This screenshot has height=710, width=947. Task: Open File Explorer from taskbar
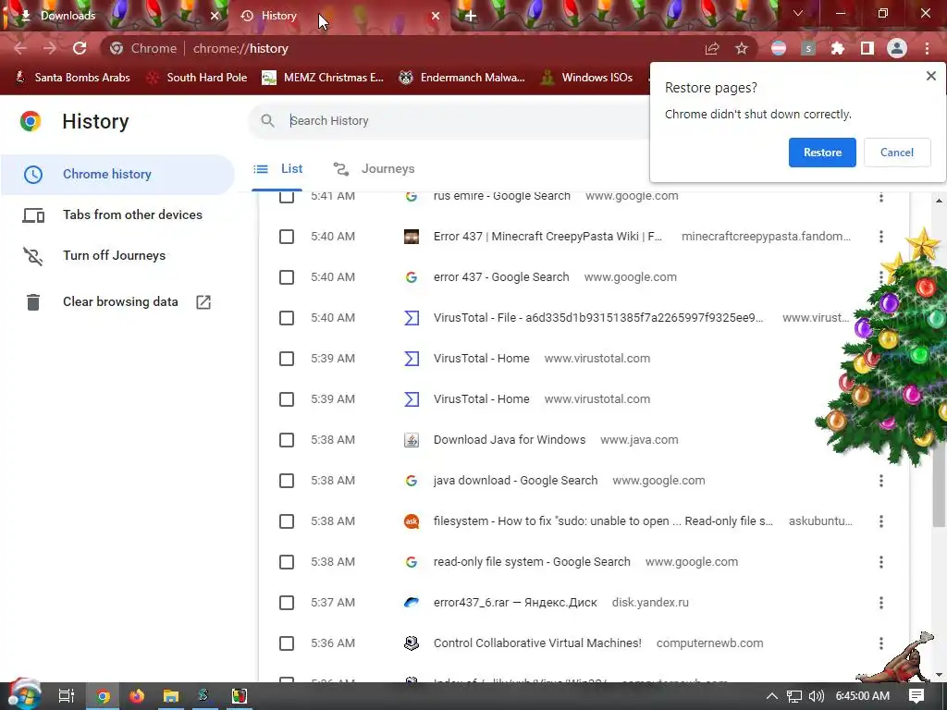click(171, 696)
